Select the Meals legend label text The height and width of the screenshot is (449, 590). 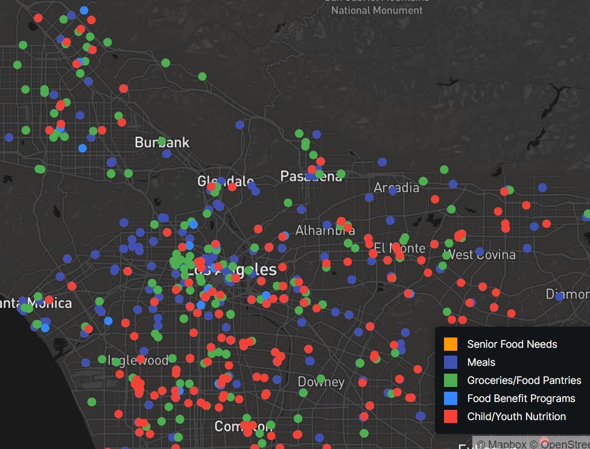point(481,362)
